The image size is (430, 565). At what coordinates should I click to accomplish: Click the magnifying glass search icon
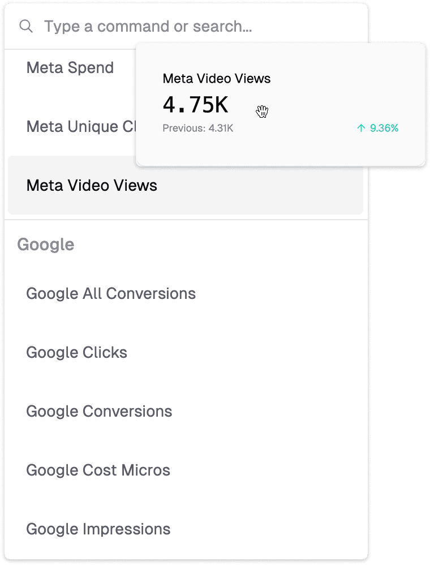(26, 27)
